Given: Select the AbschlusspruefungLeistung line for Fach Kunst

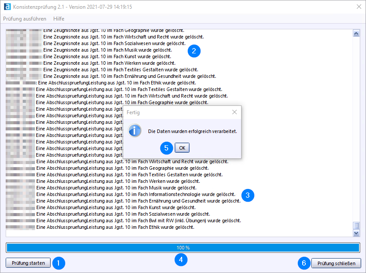Looking at the screenshot, I should pos(116,207).
